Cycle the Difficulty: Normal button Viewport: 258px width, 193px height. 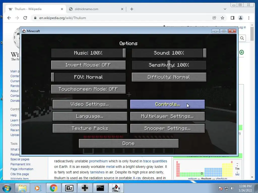169,77
